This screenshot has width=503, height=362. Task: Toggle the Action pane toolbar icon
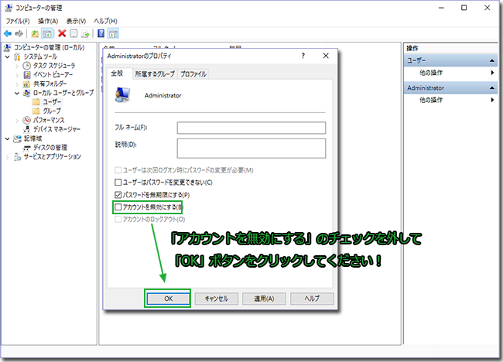(x=113, y=33)
